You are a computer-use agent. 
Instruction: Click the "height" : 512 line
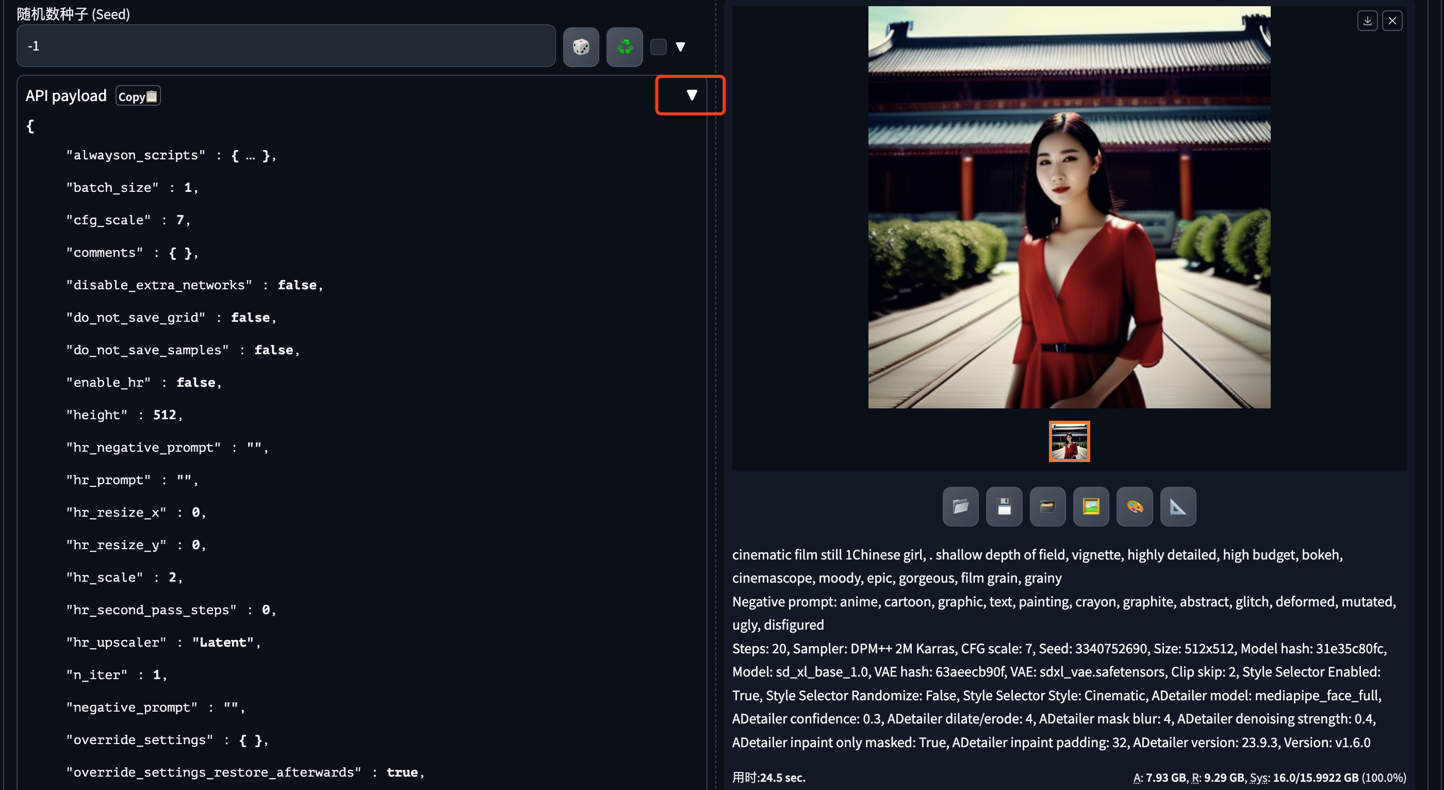124,415
